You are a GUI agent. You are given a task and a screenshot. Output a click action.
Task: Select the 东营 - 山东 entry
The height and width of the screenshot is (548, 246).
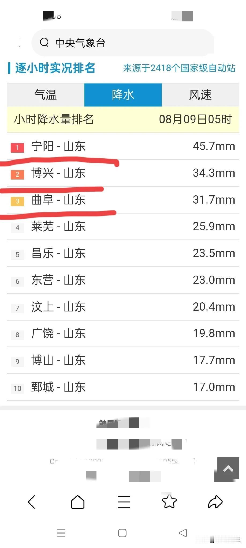tap(123, 280)
